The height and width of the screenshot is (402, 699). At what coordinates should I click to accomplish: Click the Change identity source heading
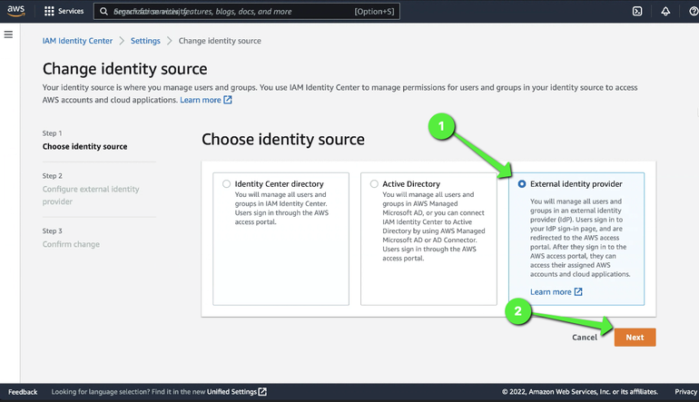(125, 69)
